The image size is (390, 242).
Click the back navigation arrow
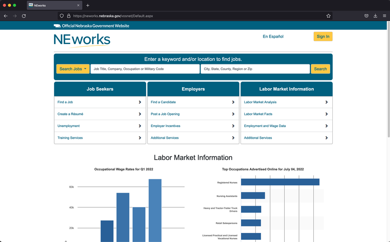6,16
